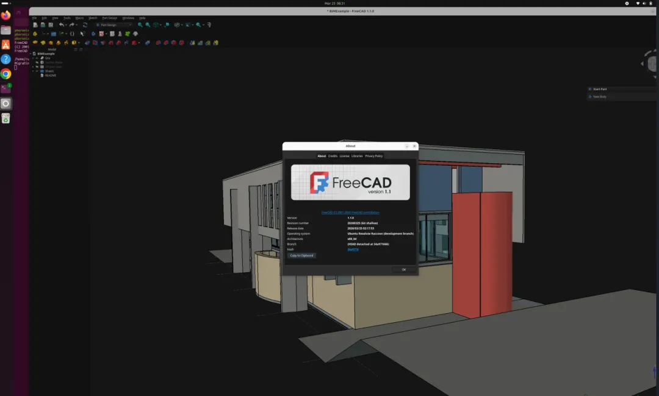Open the git hash link

(x=353, y=250)
